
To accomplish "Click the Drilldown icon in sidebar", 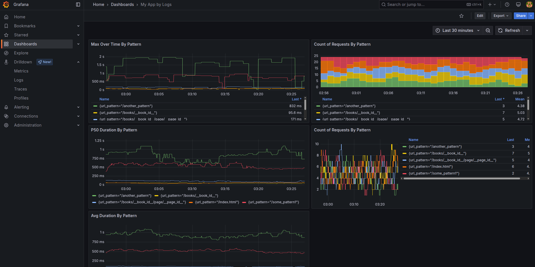I will 6,62.
